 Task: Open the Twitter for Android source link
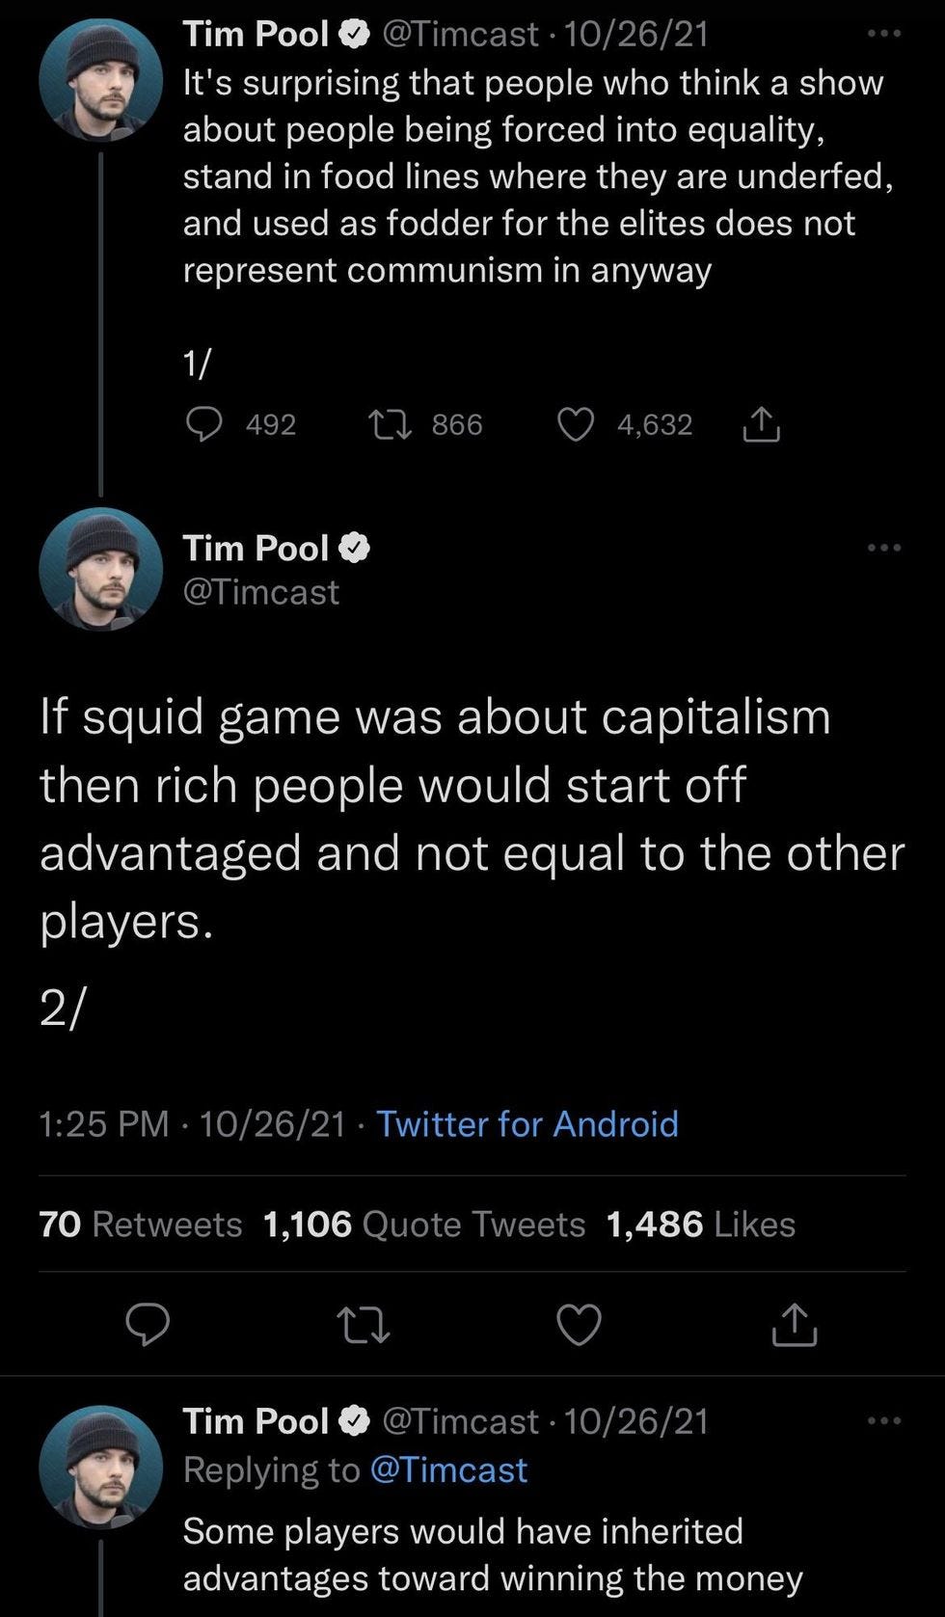[x=528, y=1123]
